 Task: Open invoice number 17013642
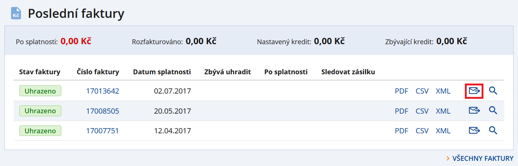click(103, 91)
